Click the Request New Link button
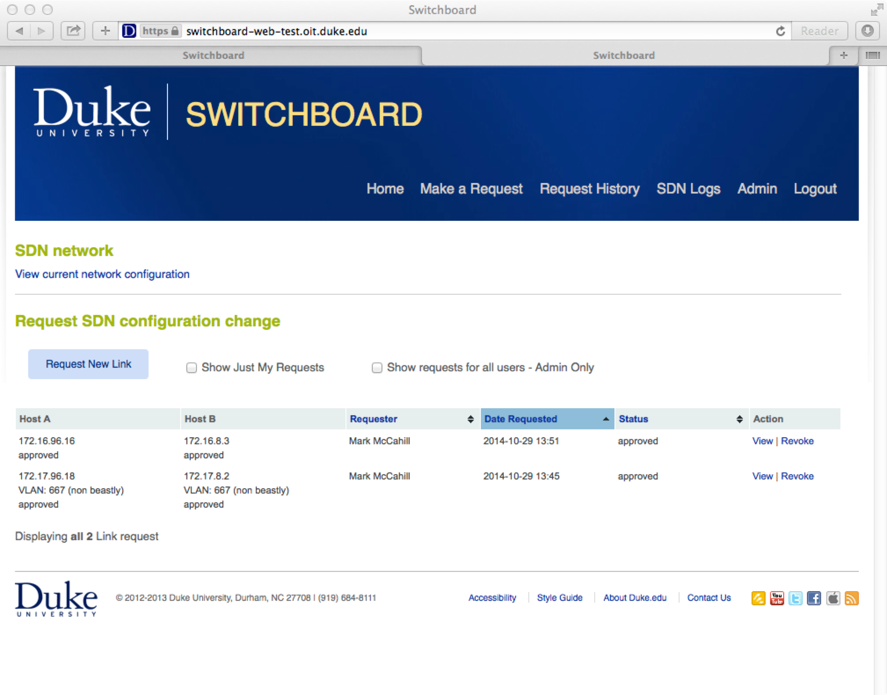887x695 pixels. pos(88,364)
